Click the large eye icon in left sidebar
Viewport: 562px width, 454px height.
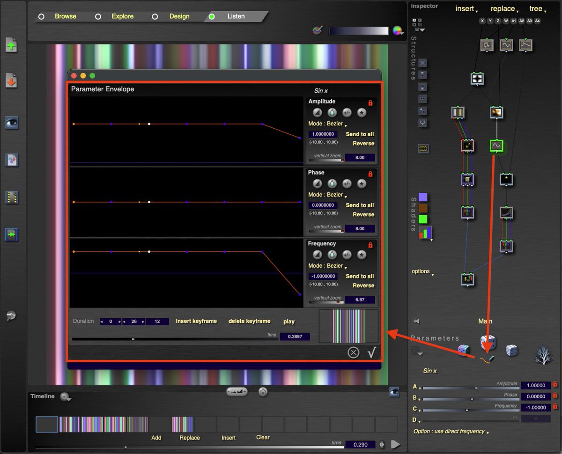tap(11, 123)
